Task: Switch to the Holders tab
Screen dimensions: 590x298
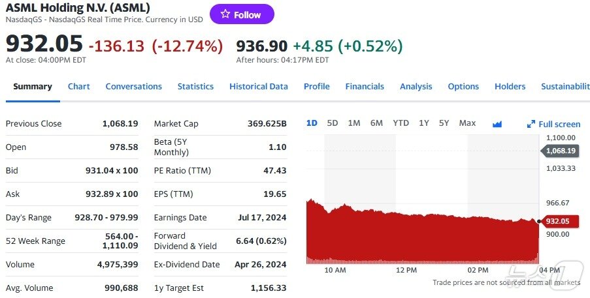Action: click(x=510, y=87)
